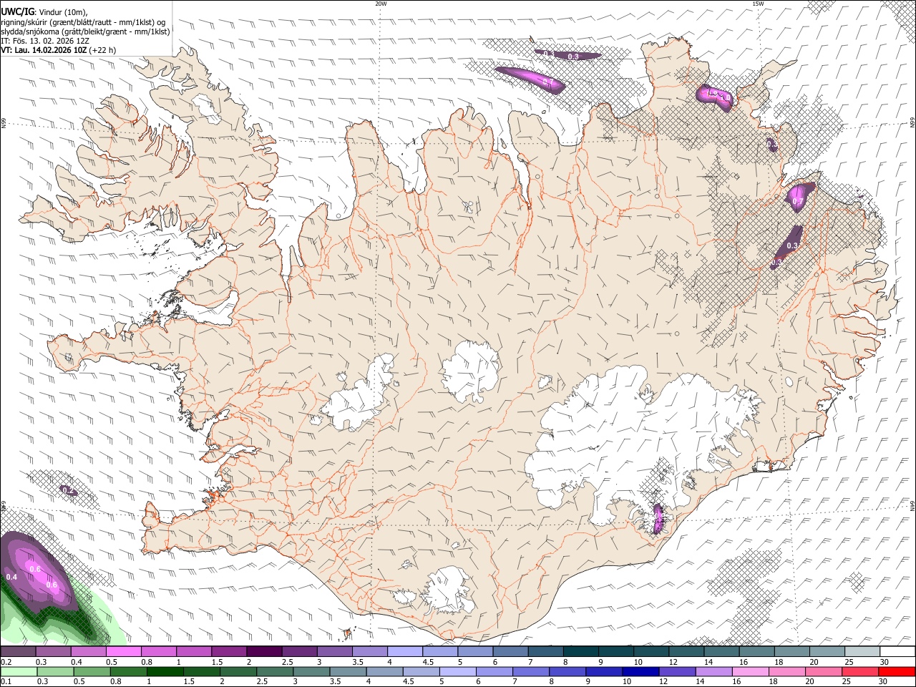This screenshot has height=687, width=916.
Task: Click the bright red bottom-row swatch above 30
Action: coord(897,671)
